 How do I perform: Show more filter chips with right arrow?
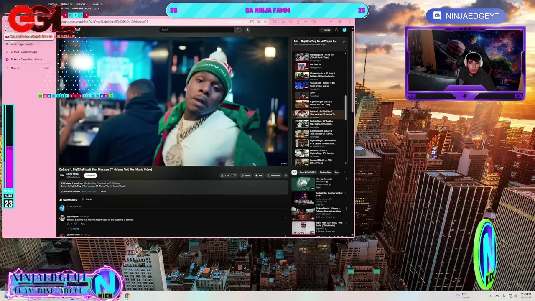(x=344, y=172)
